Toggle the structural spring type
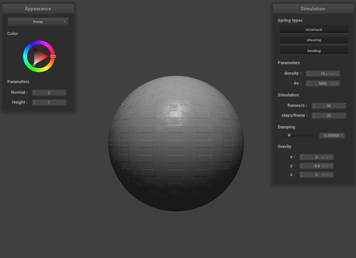This screenshot has height=258, width=356. 314,29
